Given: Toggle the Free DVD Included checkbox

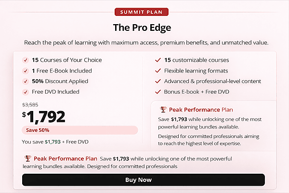Looking at the screenshot, I should pyautogui.click(x=26, y=92).
